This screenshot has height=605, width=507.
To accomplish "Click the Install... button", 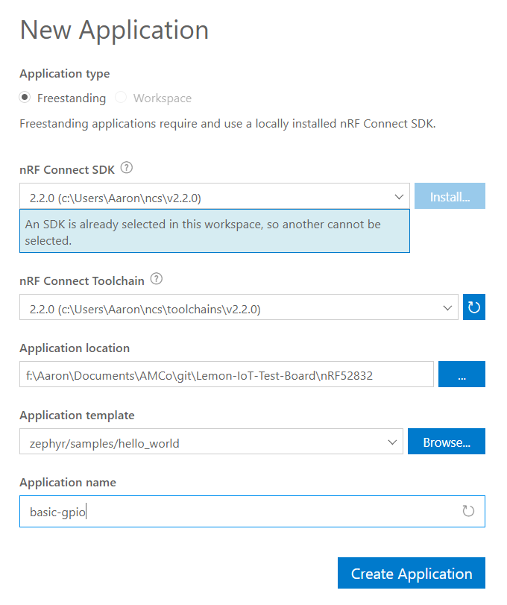I will click(x=450, y=197).
